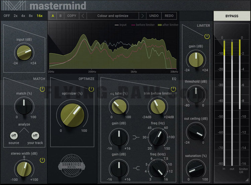This screenshot has height=185, width=251.
Task: Toggle the Limiter power icon
Action: 207,36
